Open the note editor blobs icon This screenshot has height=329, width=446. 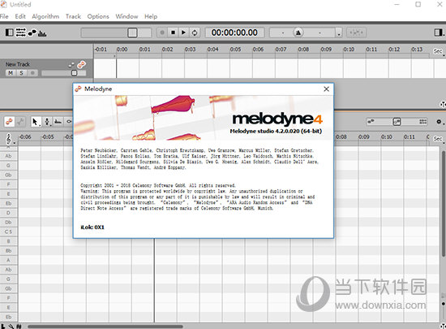[32, 32]
